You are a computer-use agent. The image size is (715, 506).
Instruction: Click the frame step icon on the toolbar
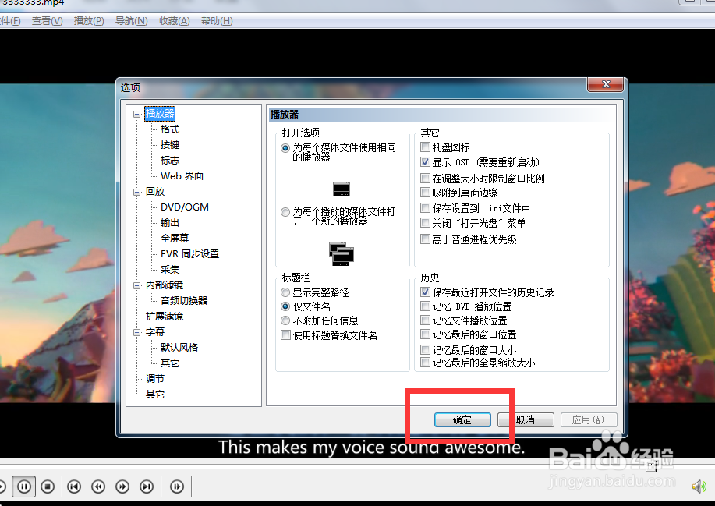tap(177, 486)
